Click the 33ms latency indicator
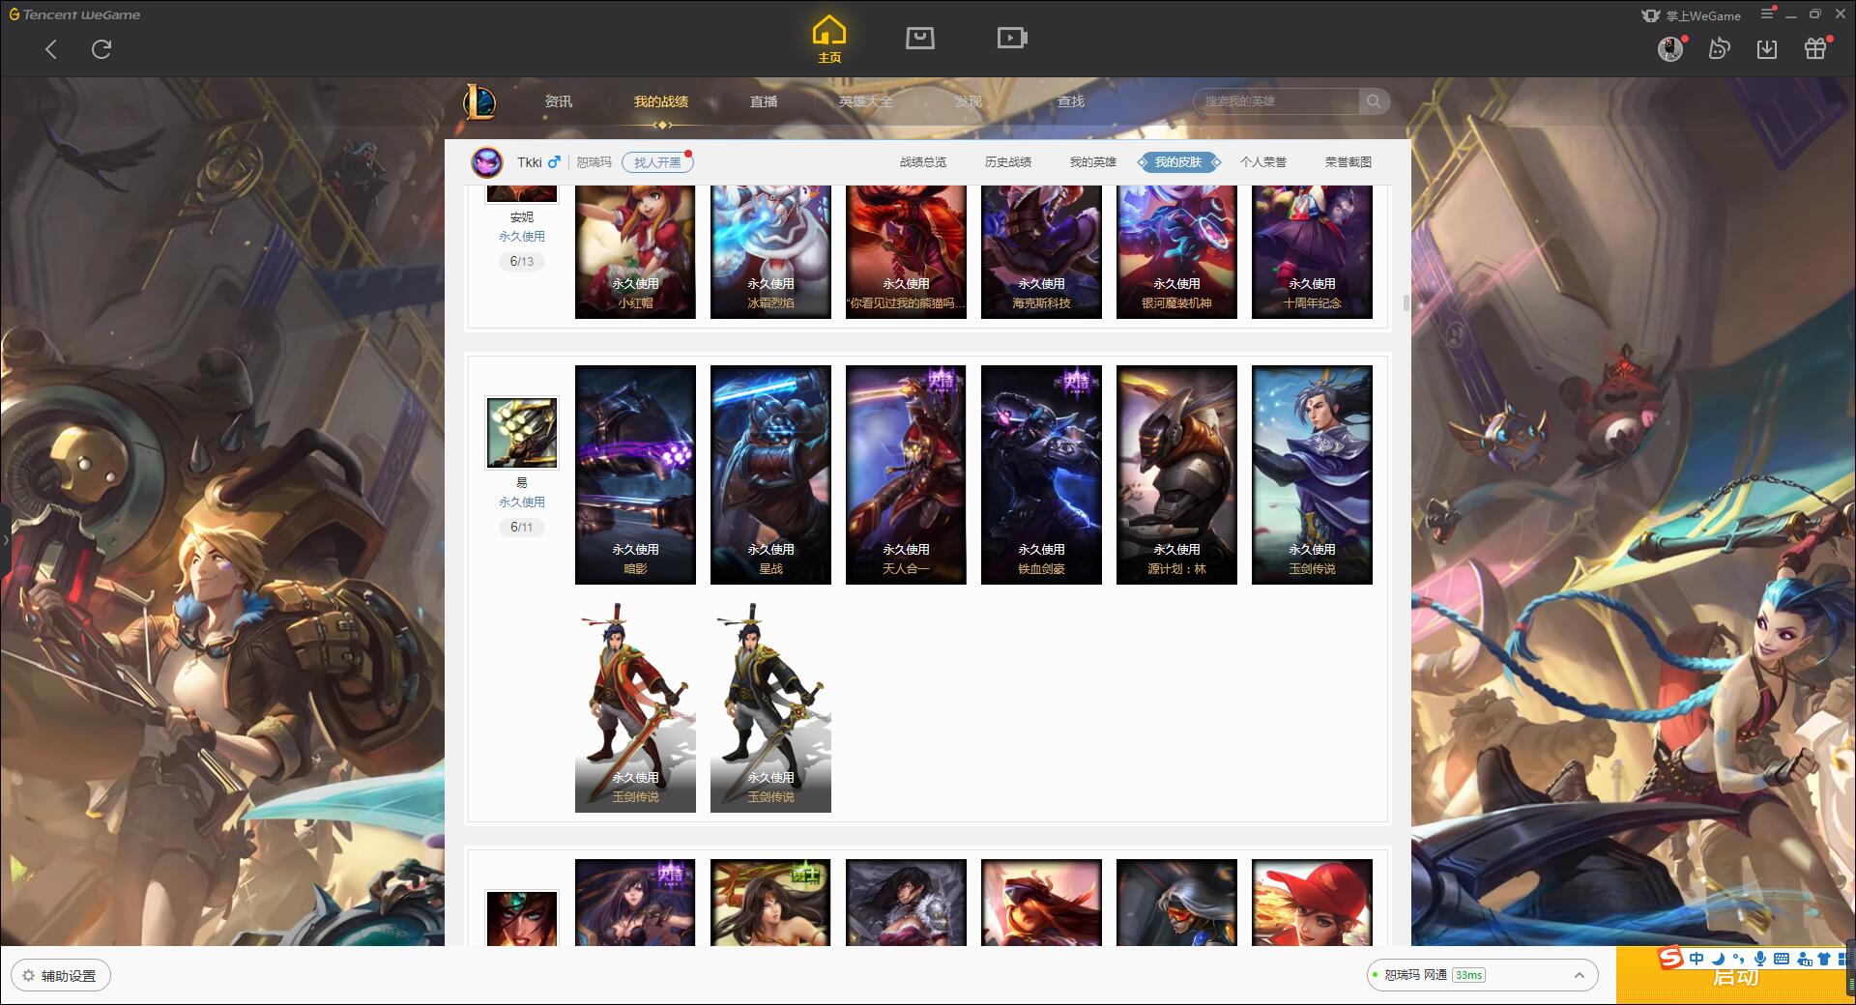The height and width of the screenshot is (1005, 1856). [1468, 975]
